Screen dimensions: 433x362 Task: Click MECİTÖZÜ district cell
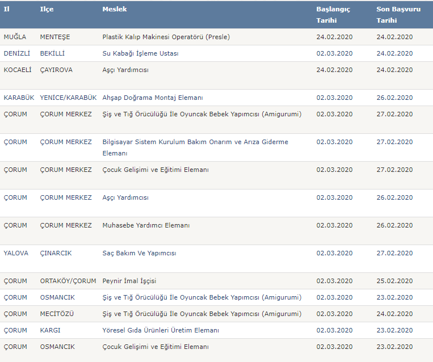[x=57, y=314]
